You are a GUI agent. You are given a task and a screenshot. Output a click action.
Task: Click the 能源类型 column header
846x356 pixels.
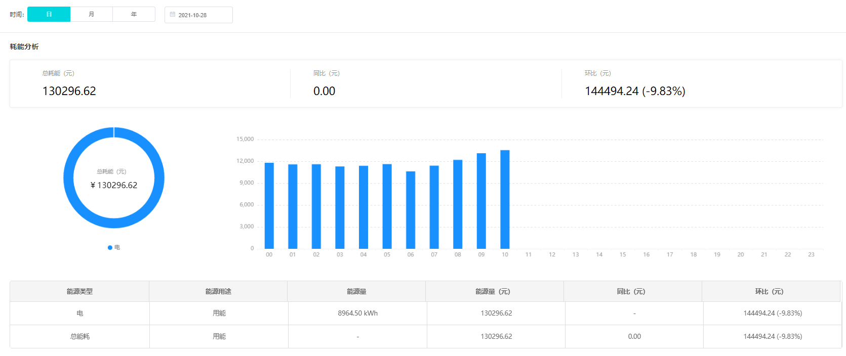pos(79,292)
